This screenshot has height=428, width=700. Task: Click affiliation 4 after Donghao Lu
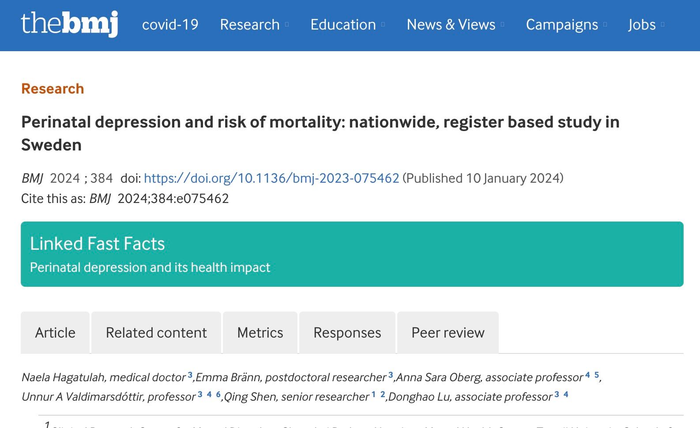click(566, 394)
